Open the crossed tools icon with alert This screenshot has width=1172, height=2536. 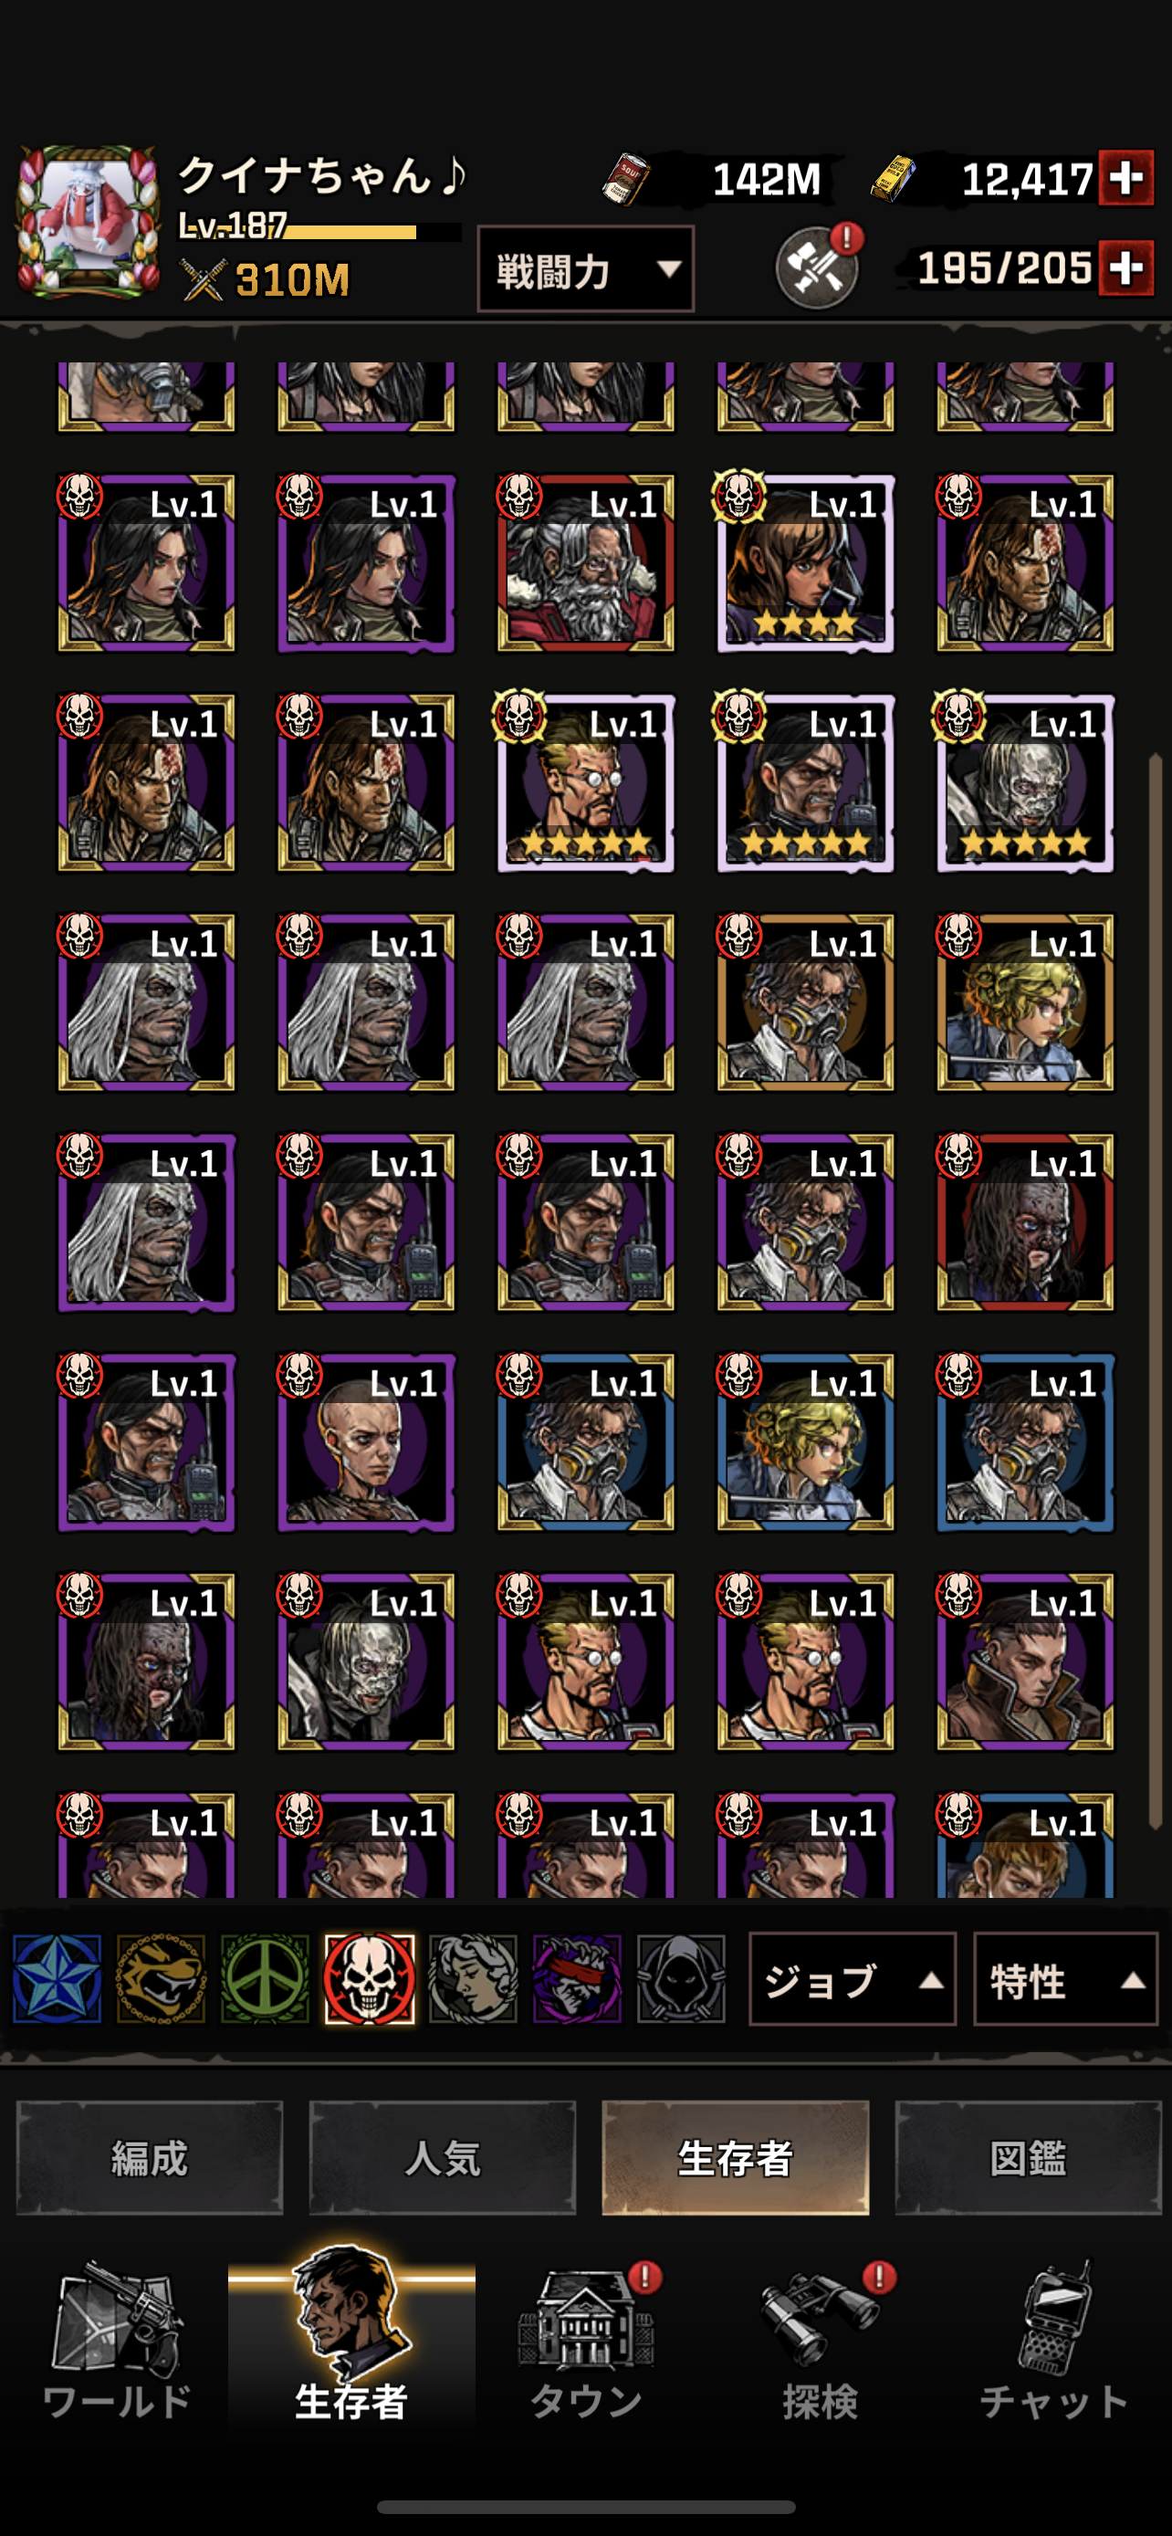point(818,267)
